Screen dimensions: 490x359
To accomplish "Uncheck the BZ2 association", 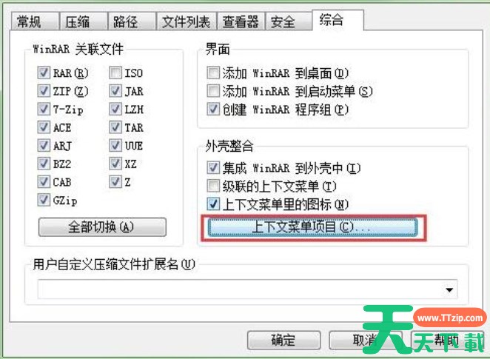I will pos(44,164).
